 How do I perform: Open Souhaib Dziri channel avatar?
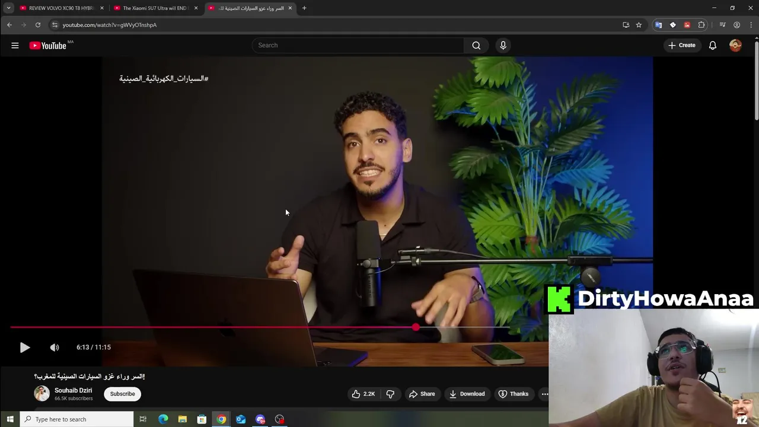42,393
